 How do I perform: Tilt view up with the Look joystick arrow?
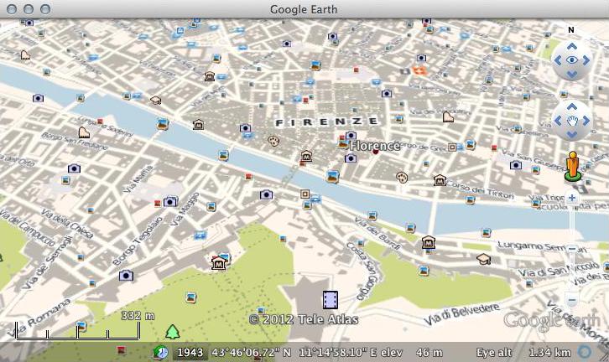[572, 46]
